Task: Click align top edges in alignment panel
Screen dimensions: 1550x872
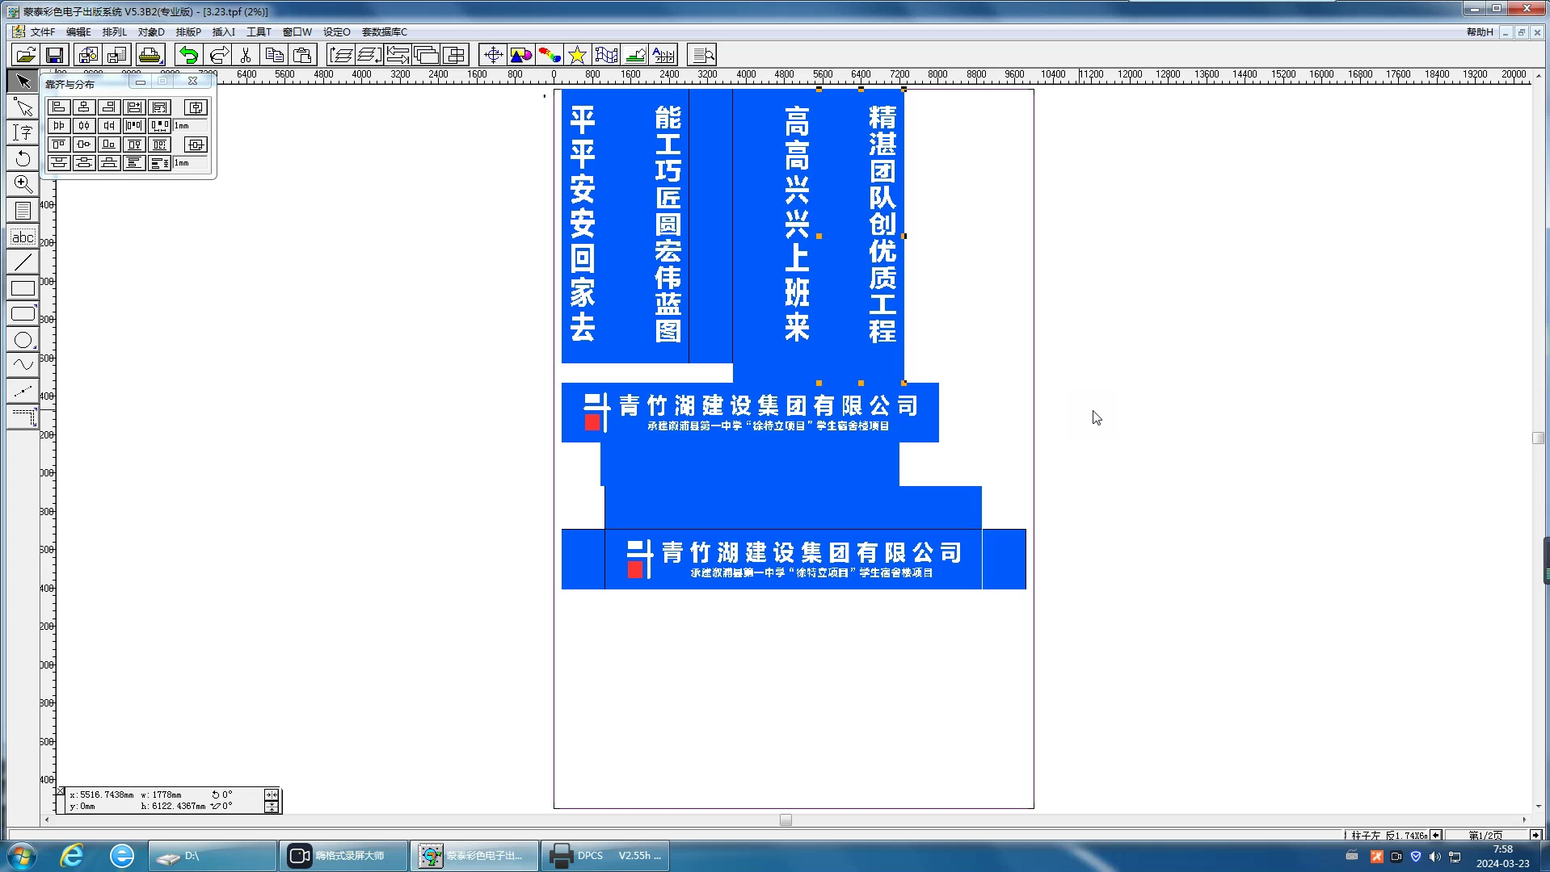Action: click(59, 145)
